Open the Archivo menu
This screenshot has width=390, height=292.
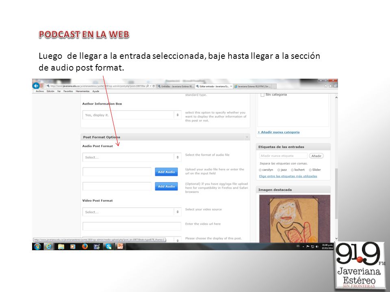pyautogui.click(x=40, y=91)
